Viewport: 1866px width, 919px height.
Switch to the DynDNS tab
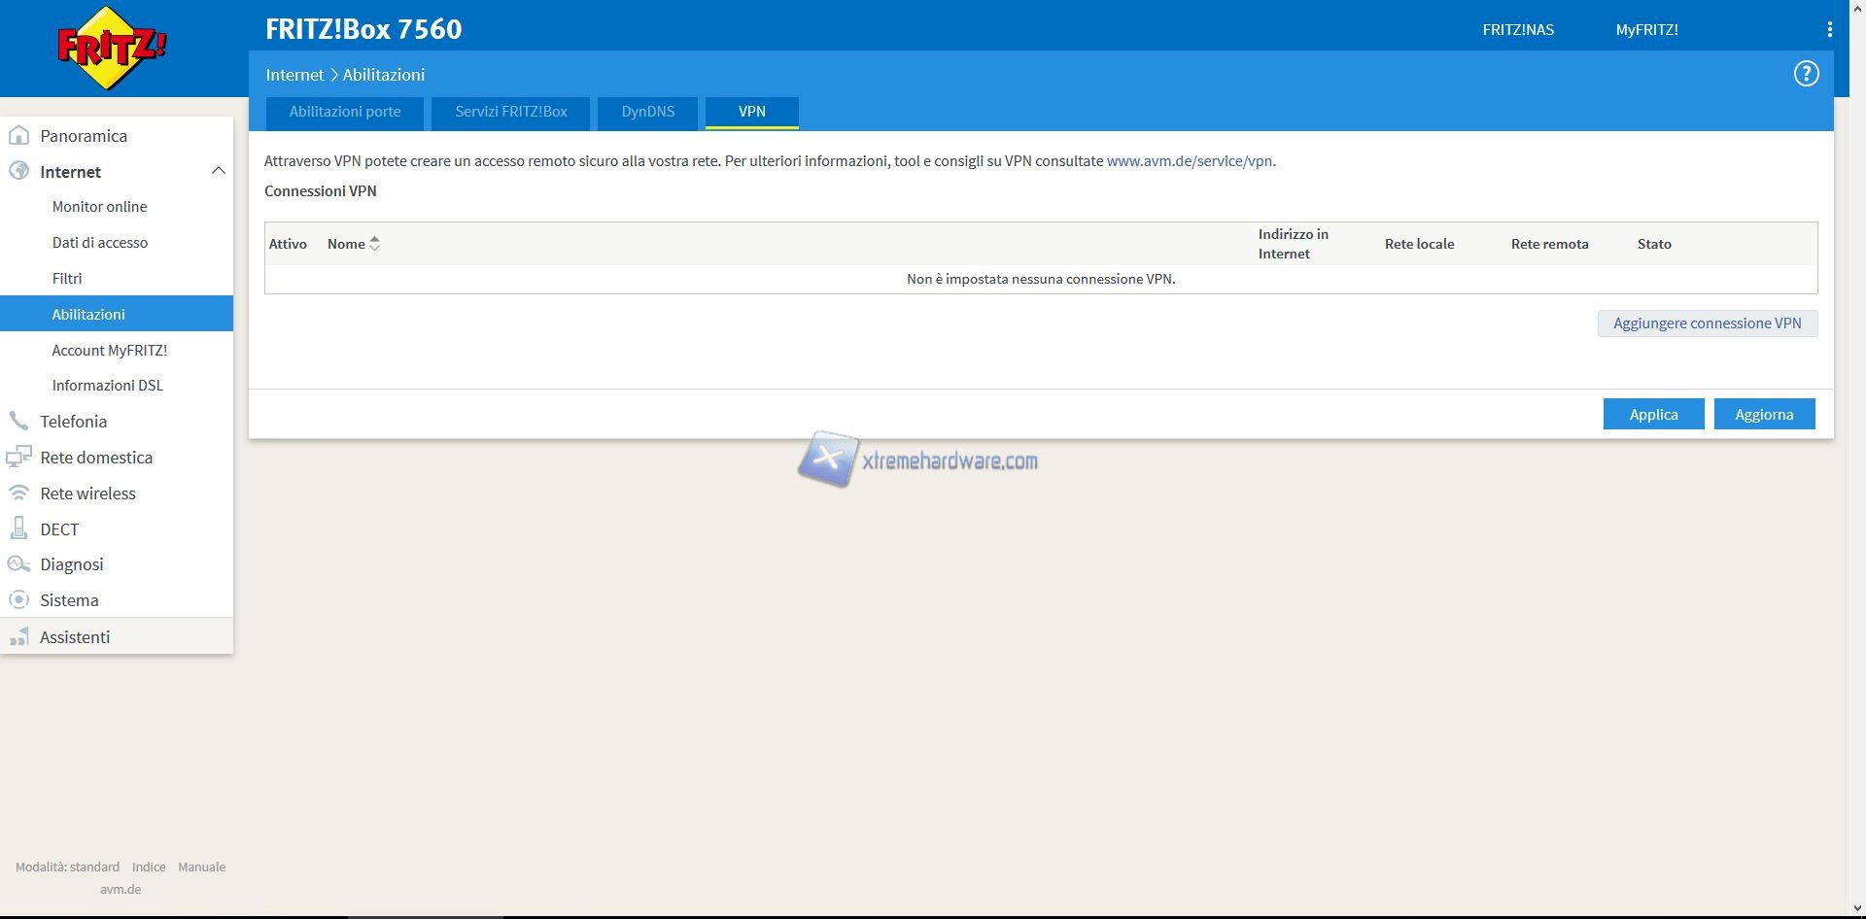pos(647,112)
